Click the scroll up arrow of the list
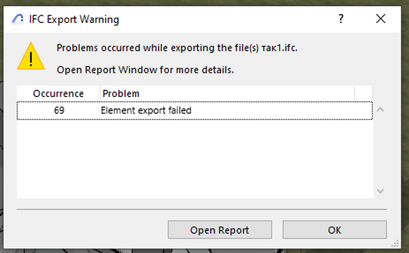Screen dimensions: 409x253 380,110
